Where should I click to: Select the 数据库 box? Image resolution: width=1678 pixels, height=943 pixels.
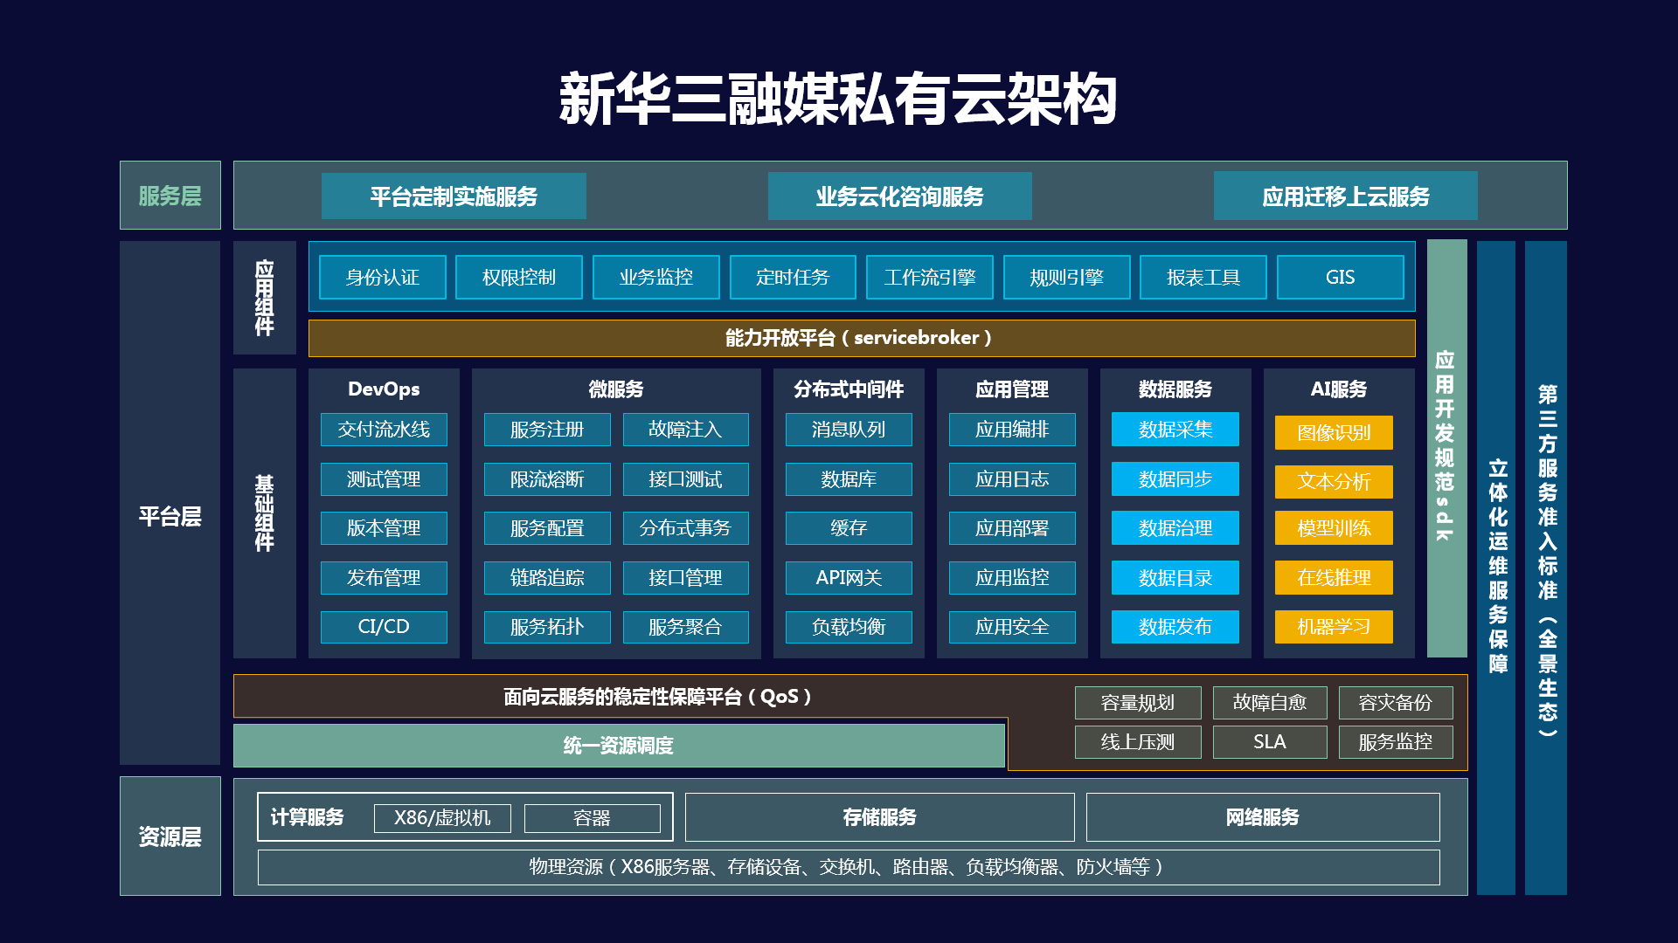849,479
